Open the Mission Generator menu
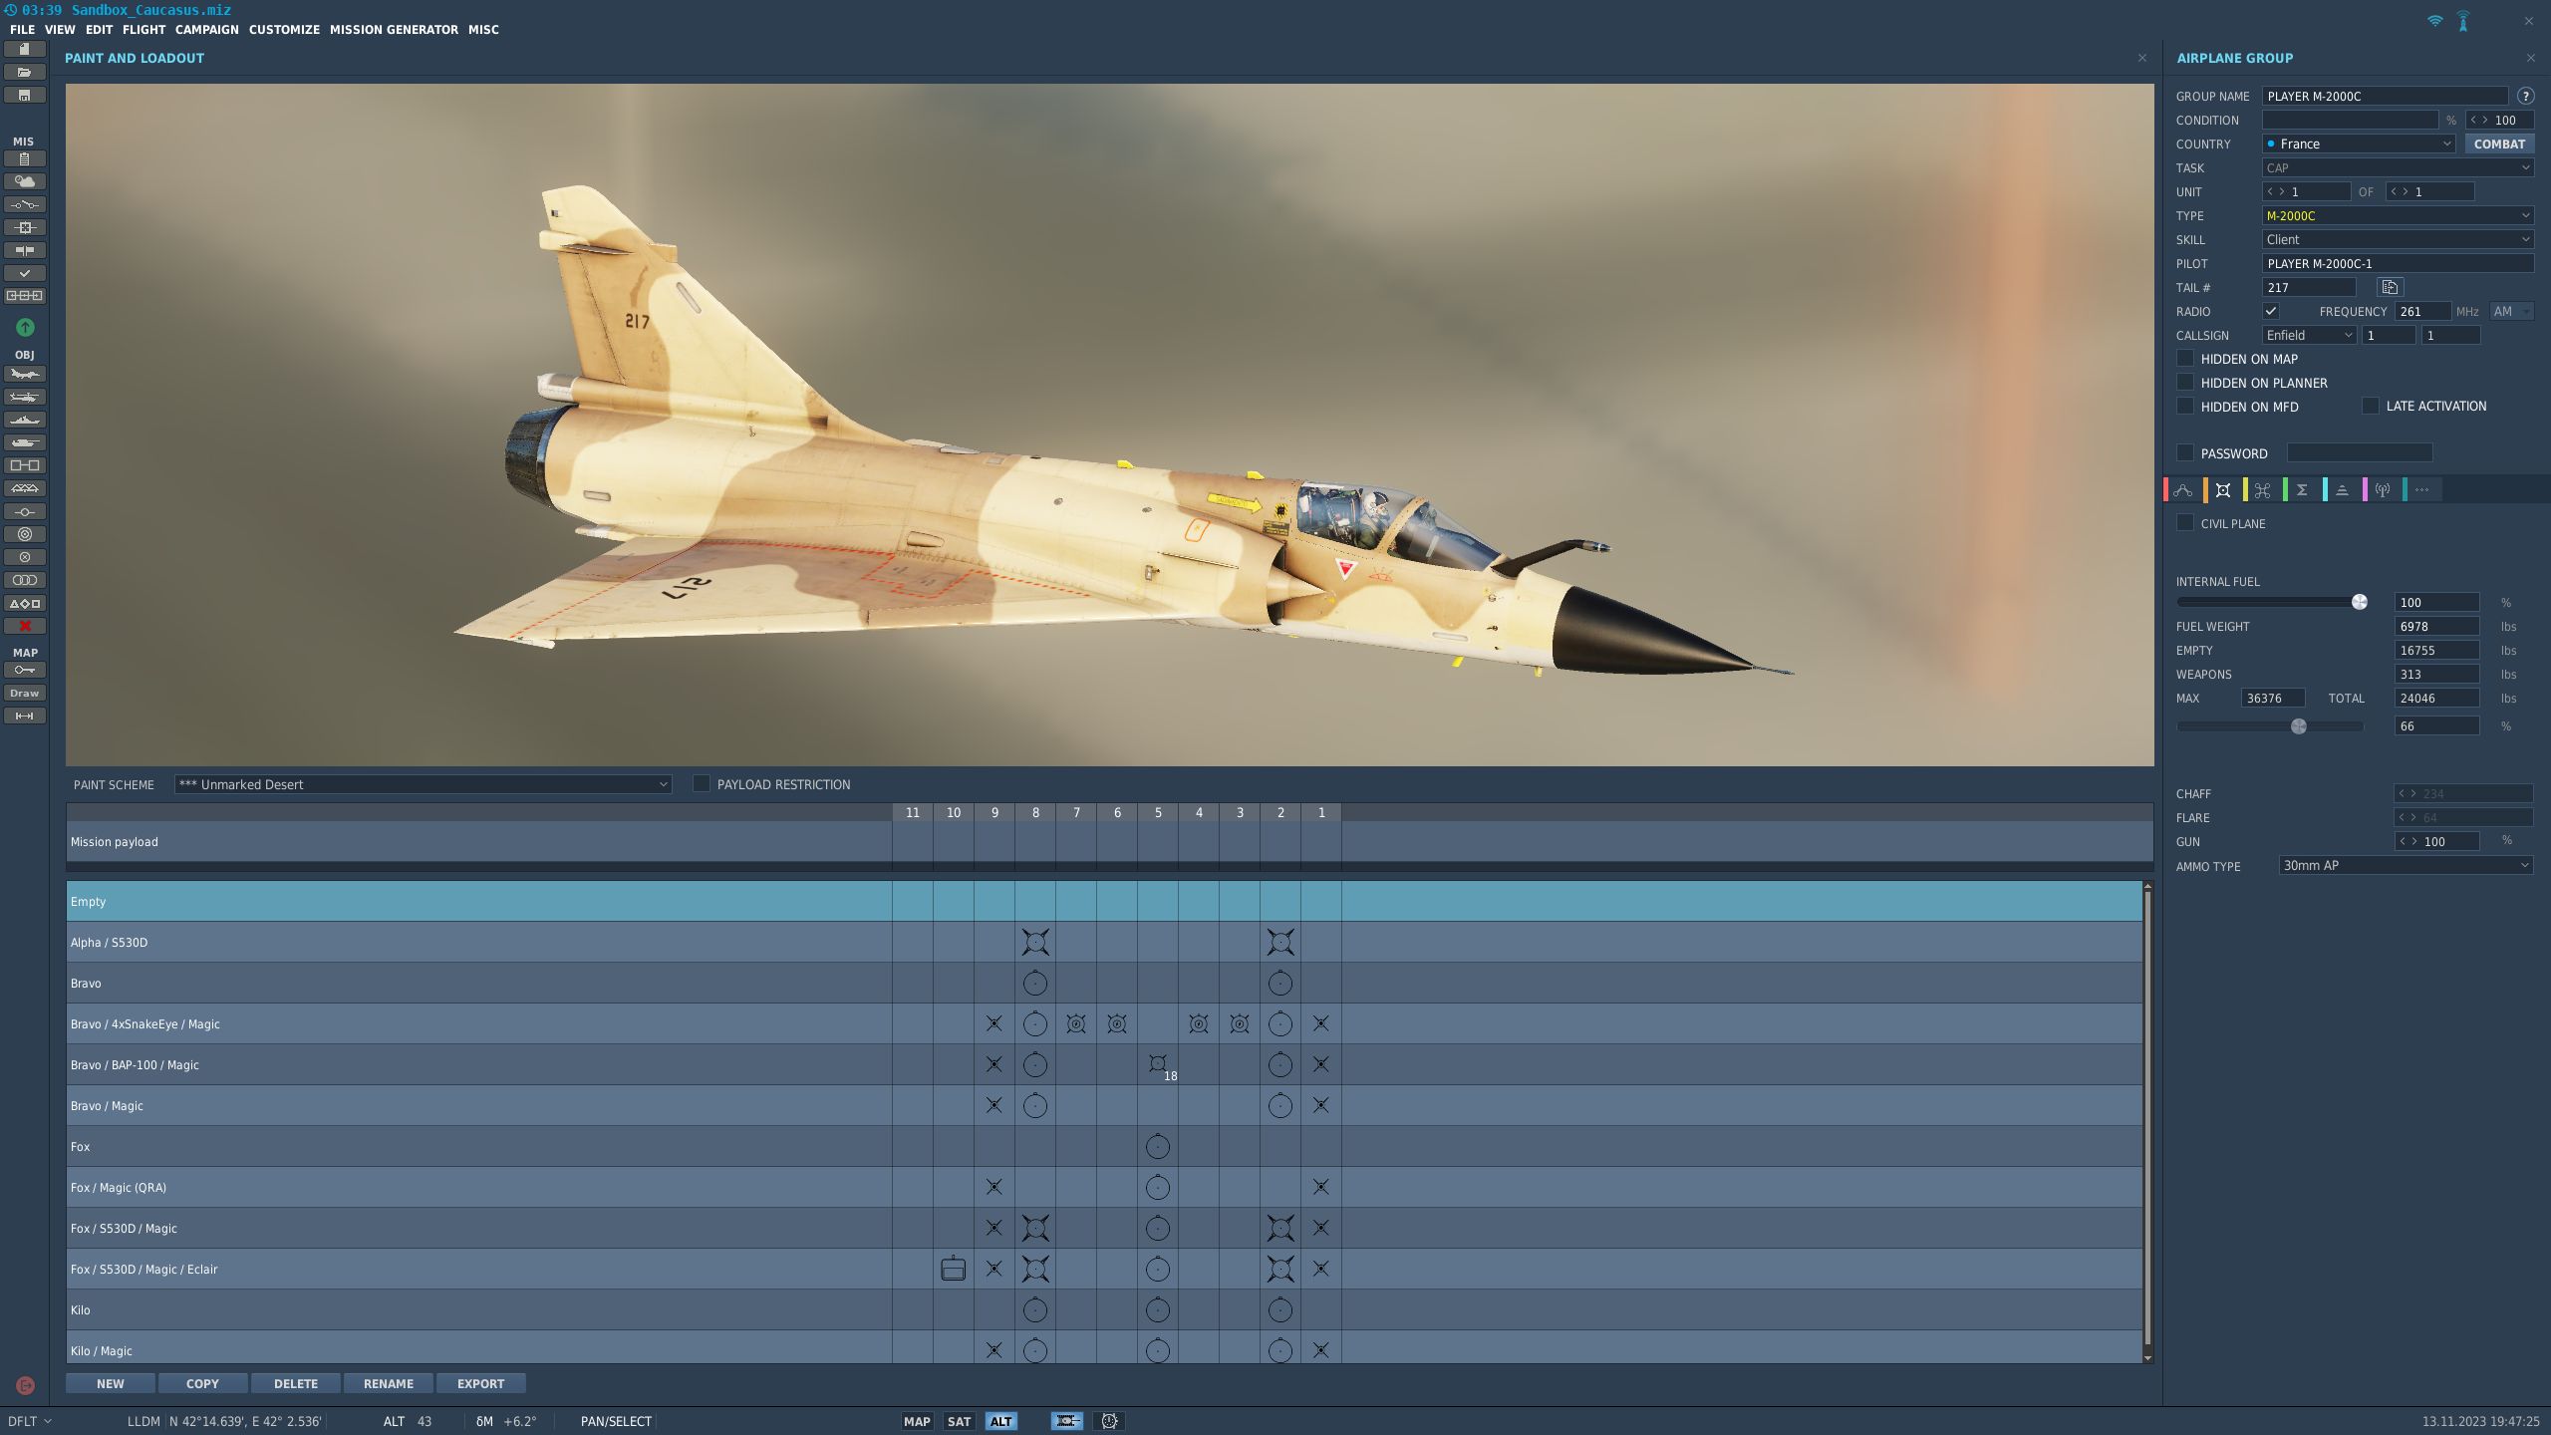Viewport: 2551px width, 1435px height. pyautogui.click(x=394, y=30)
